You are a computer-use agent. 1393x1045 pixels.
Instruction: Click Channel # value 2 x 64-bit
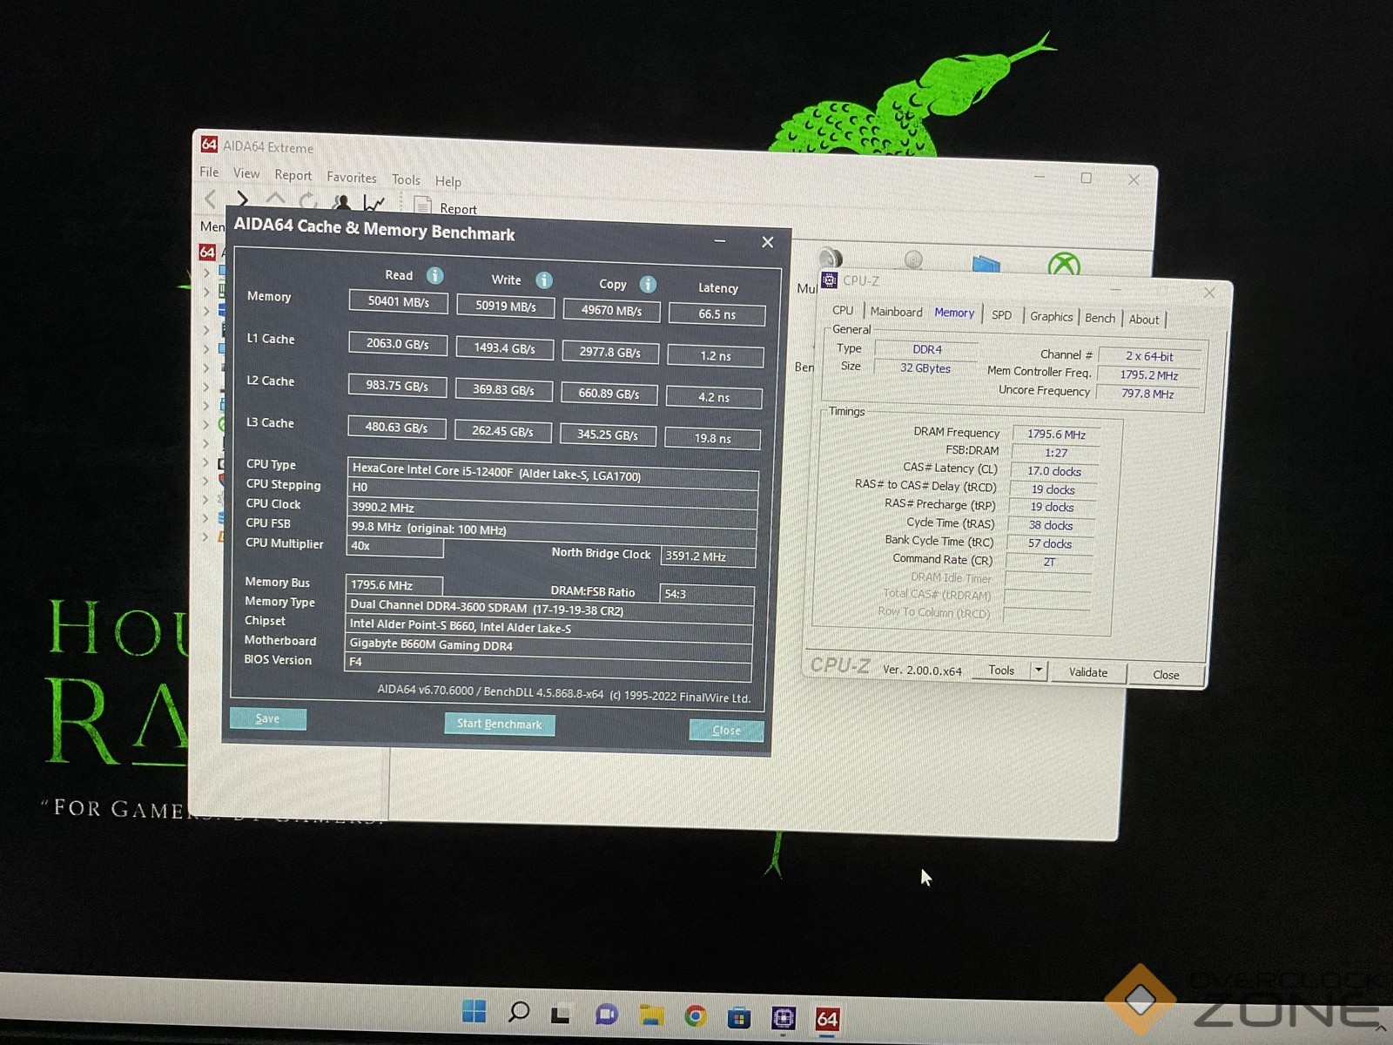(1149, 356)
